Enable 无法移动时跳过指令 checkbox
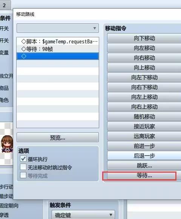 [x=23, y=167]
